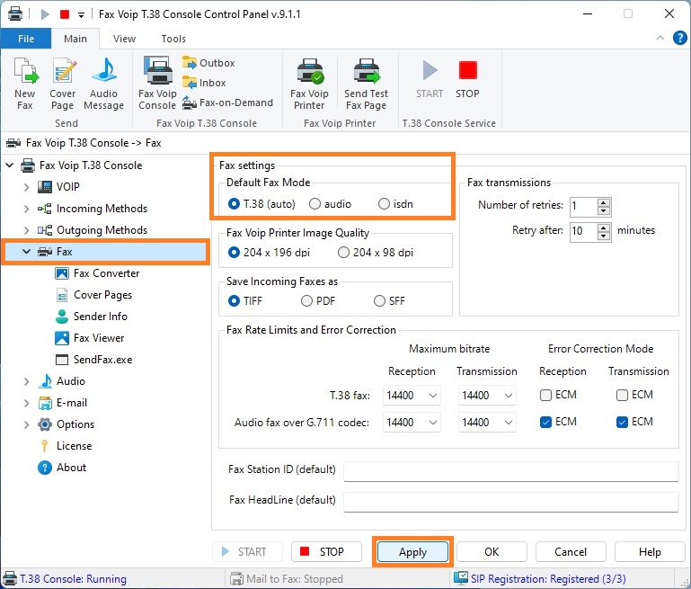The height and width of the screenshot is (589, 691).
Task: Collapse the Fax tree node arrow
Action: 26,252
